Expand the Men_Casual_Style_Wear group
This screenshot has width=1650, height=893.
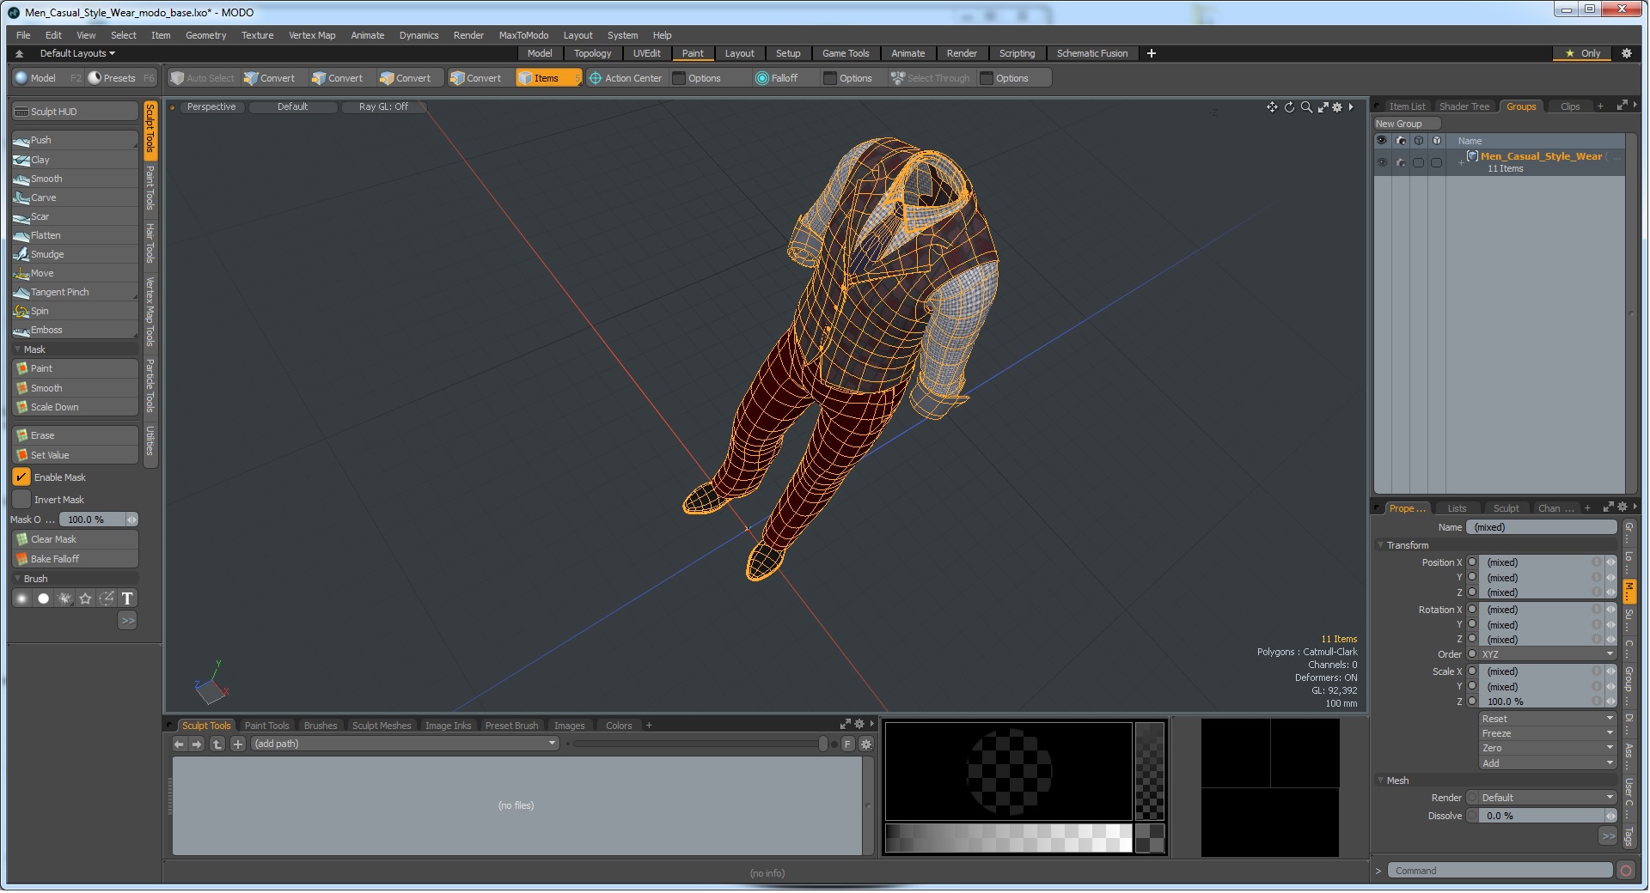(x=1461, y=162)
